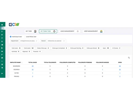The width and height of the screenshot is (133, 100).
Task: Click Open 131 stat chip
Action: click(106, 48)
